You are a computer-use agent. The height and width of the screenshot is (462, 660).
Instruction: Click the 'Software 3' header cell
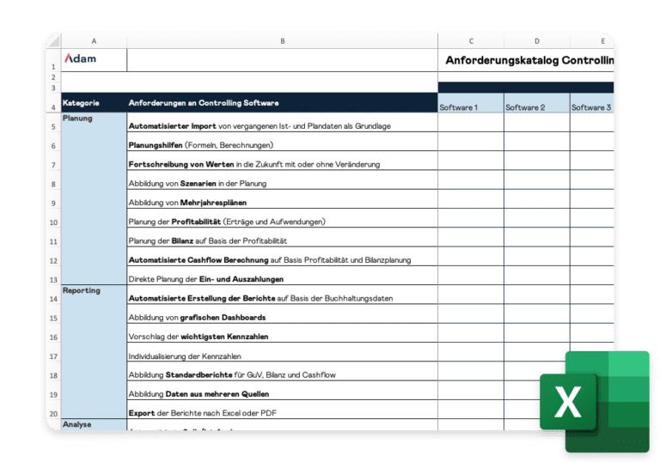point(591,107)
